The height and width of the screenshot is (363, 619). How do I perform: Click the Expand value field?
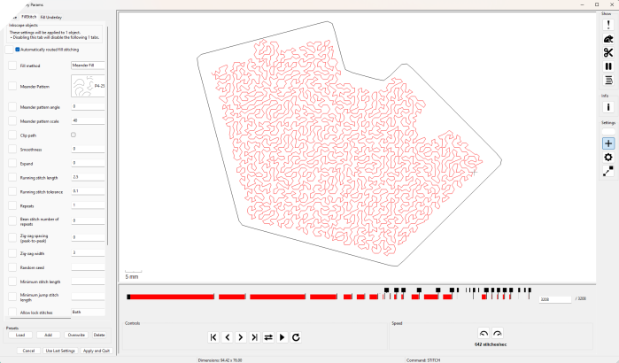click(x=88, y=163)
